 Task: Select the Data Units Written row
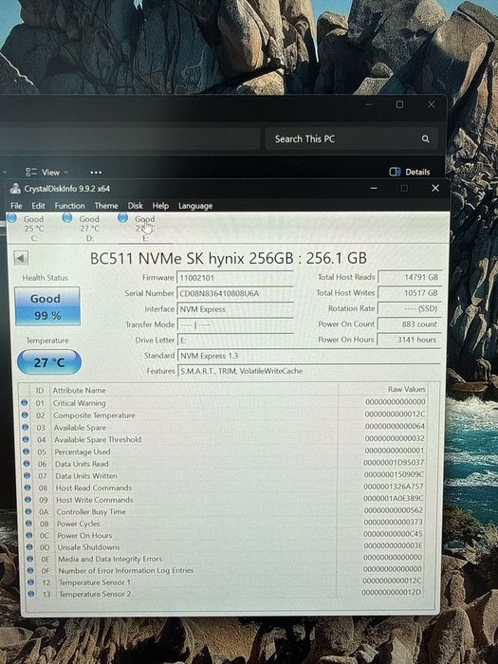pos(223,475)
